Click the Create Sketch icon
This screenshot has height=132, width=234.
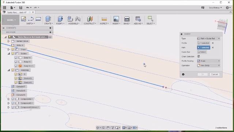point(23,19)
